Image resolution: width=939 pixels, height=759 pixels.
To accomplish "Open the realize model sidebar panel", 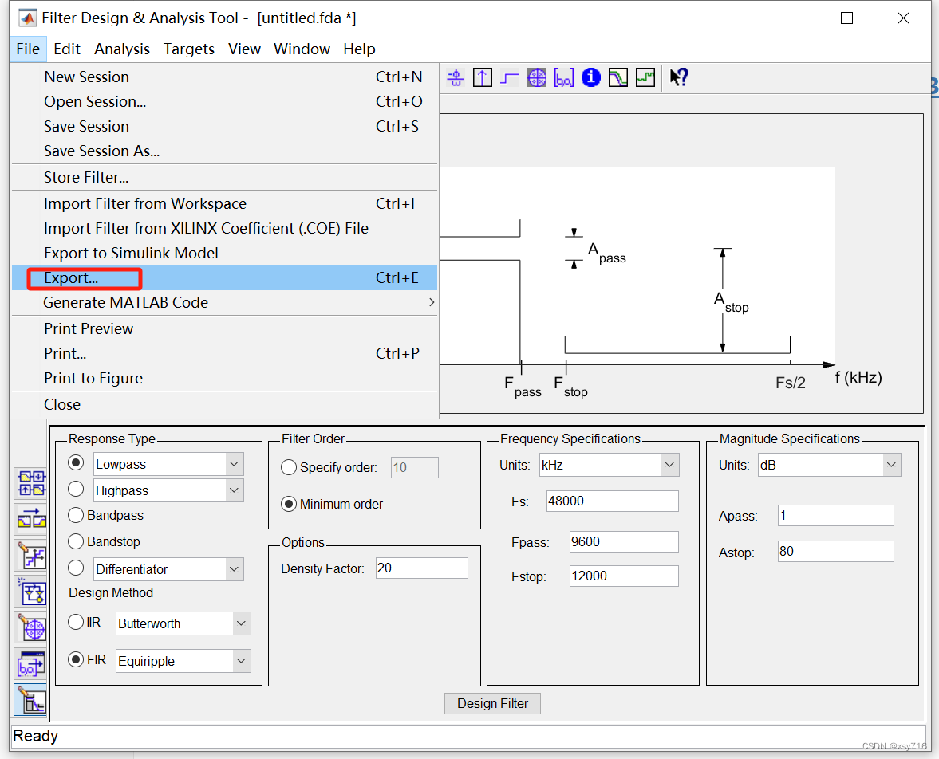I will pyautogui.click(x=31, y=592).
